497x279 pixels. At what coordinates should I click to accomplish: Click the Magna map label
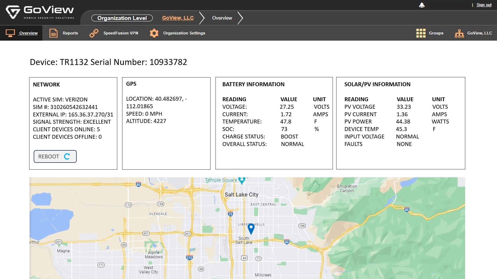pyautogui.click(x=63, y=251)
